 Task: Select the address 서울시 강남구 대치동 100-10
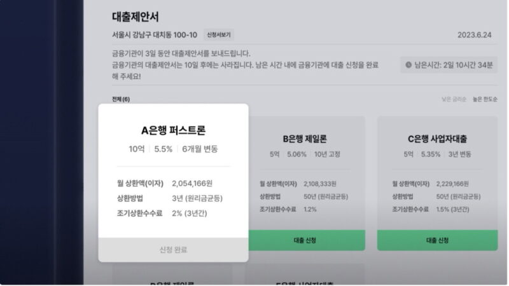point(155,35)
